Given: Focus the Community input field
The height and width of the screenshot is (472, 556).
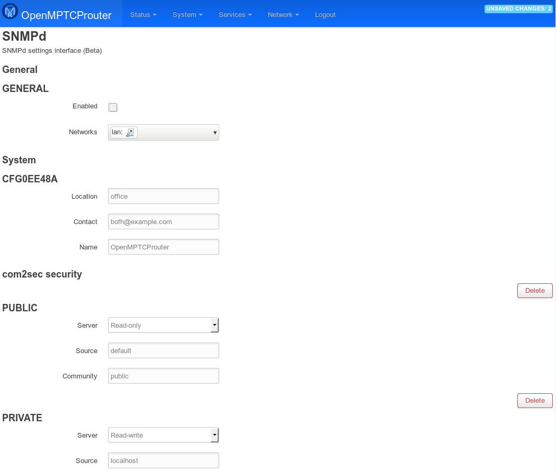Looking at the screenshot, I should pos(164,376).
